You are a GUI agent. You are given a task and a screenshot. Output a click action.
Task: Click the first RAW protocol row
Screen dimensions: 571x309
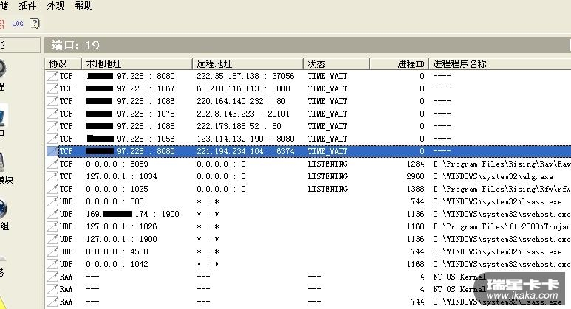click(x=66, y=277)
